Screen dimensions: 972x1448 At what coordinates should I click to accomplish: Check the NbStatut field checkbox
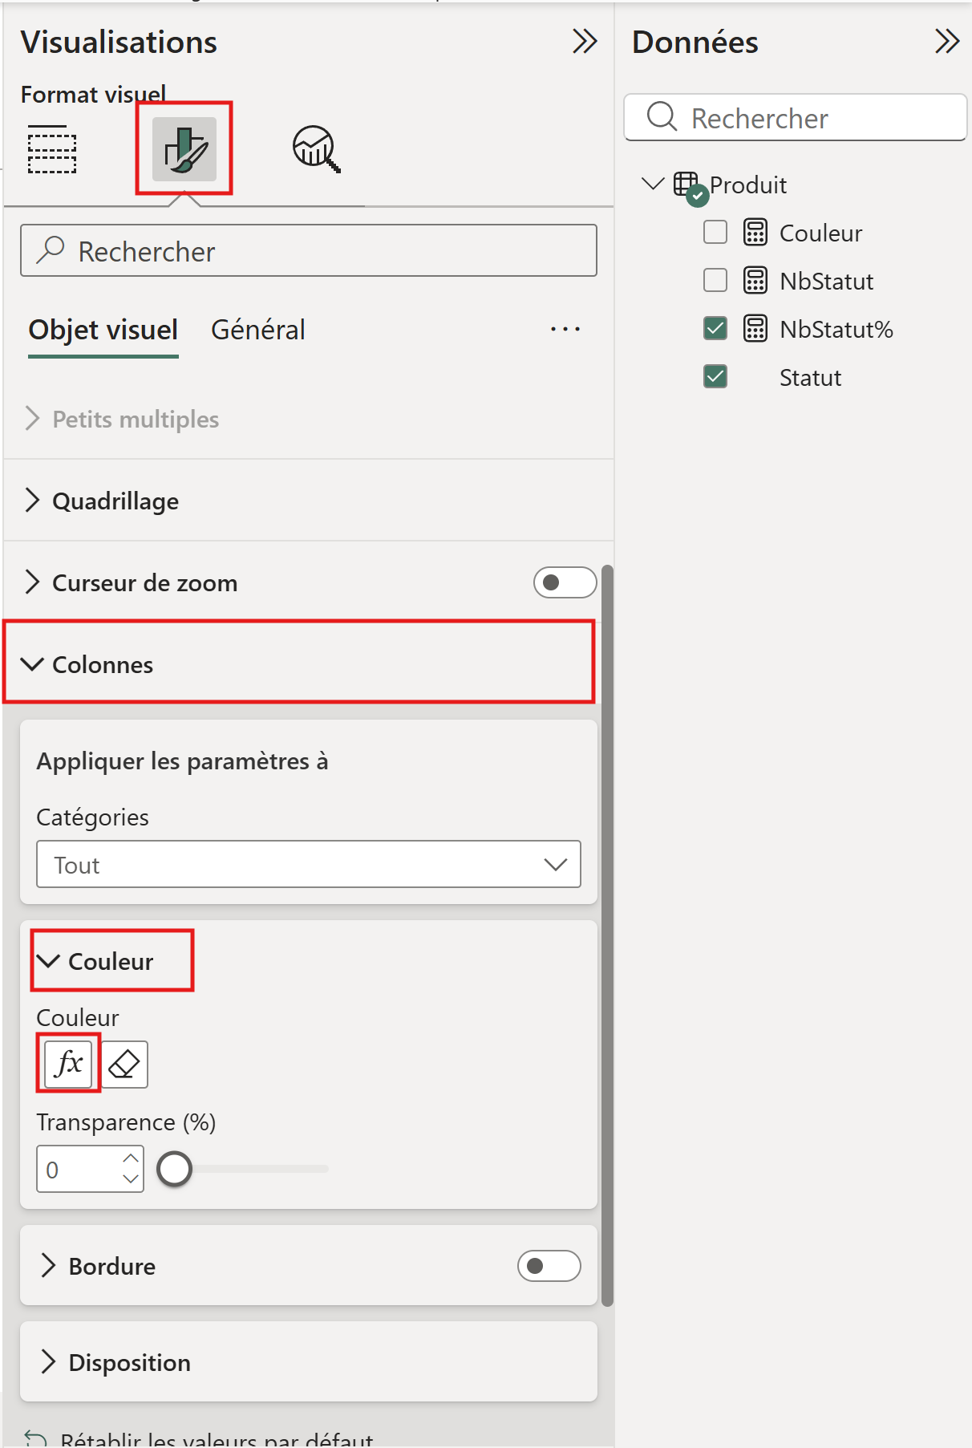[715, 281]
